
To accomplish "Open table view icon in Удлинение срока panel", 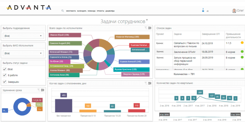I will coord(43,90).
